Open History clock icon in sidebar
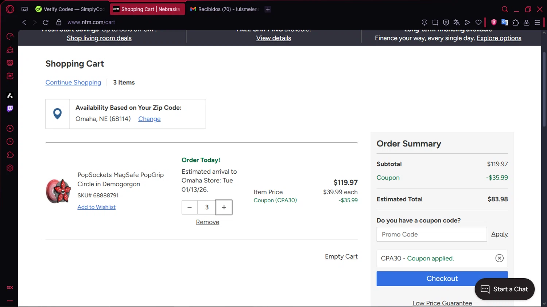547x307 pixels. 10,142
